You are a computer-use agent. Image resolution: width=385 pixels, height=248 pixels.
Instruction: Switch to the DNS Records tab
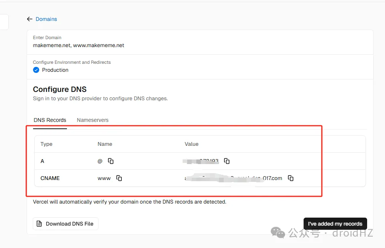[50, 120]
